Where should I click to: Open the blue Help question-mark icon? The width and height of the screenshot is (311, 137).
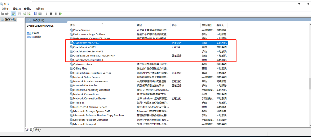tap(35, 14)
